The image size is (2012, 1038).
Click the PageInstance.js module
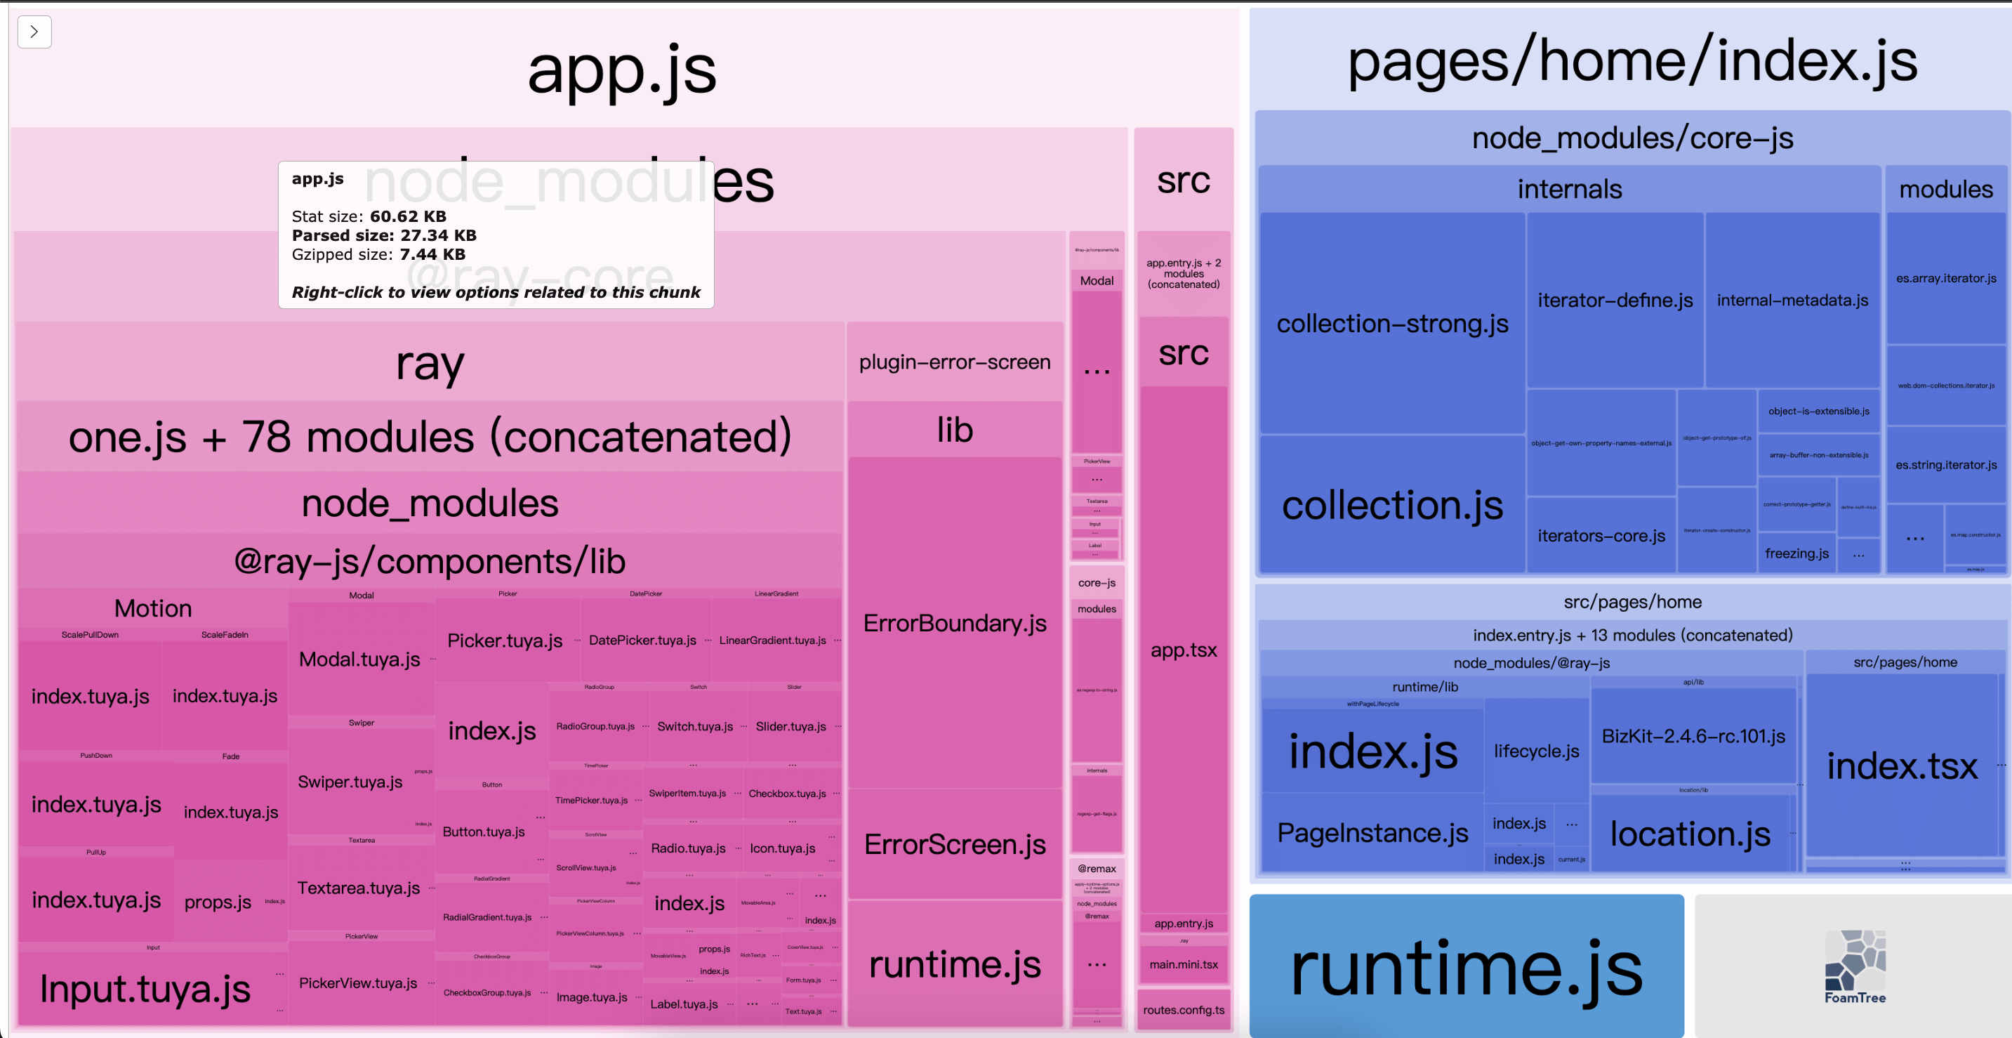click(1372, 833)
